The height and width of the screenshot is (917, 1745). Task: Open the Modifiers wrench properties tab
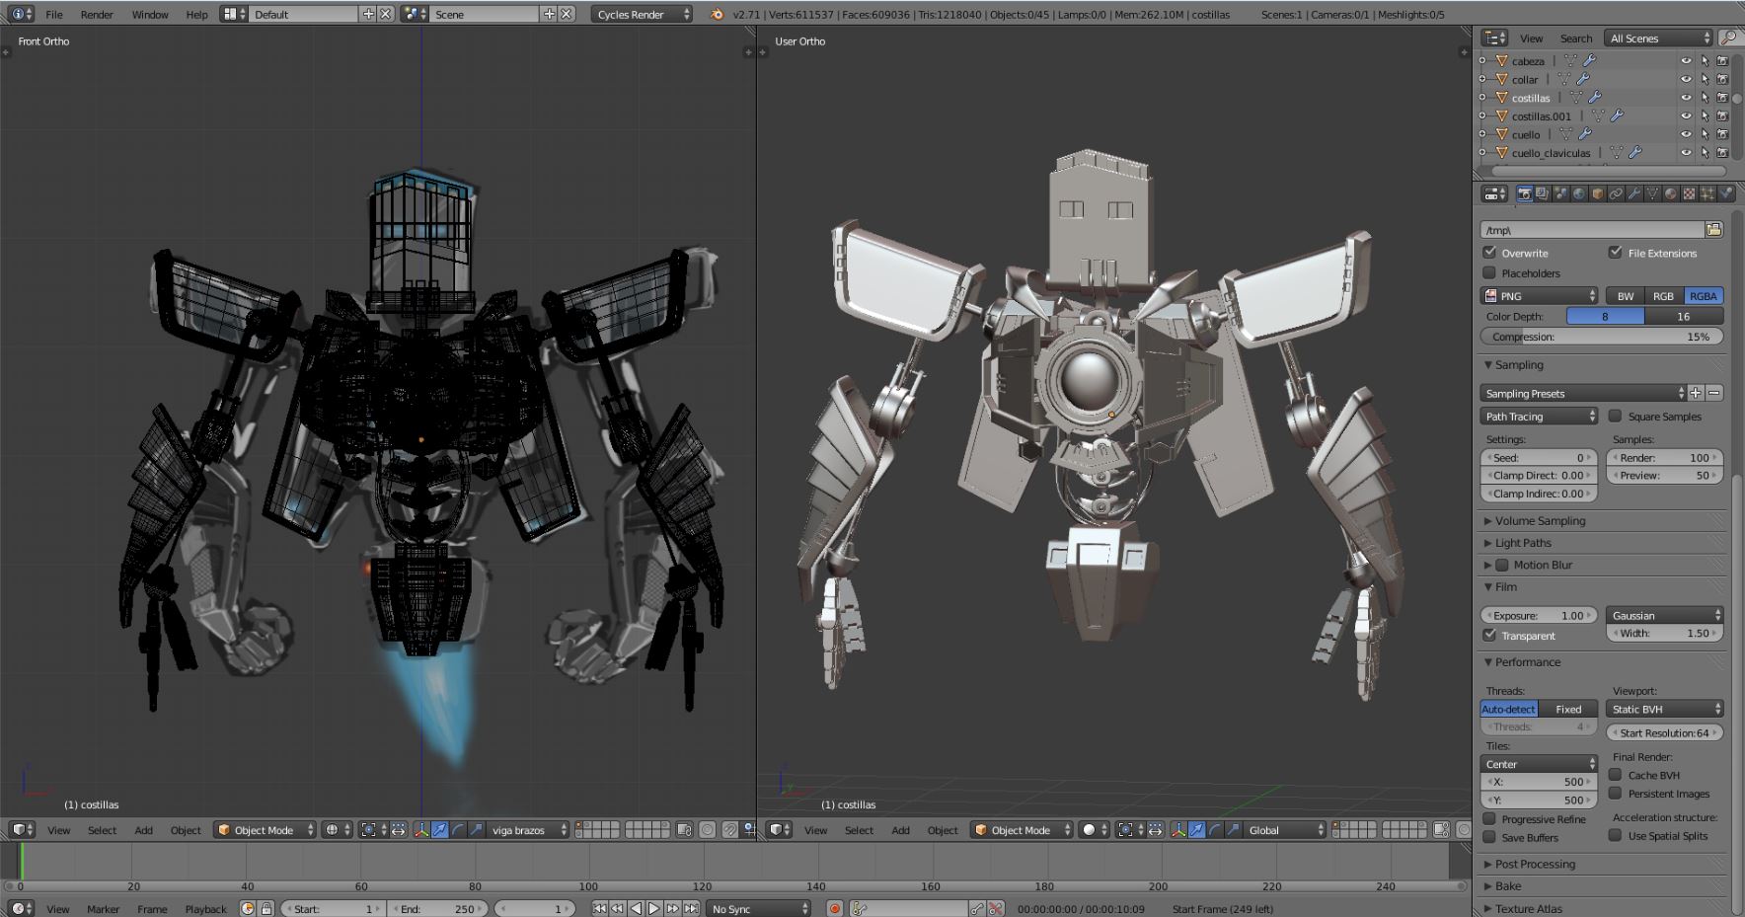pyautogui.click(x=1633, y=194)
